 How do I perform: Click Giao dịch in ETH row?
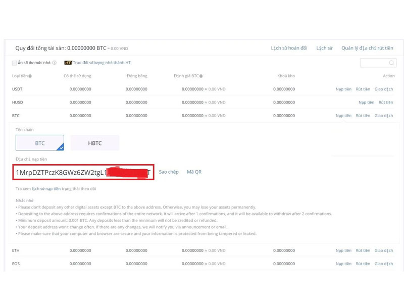pos(384,250)
